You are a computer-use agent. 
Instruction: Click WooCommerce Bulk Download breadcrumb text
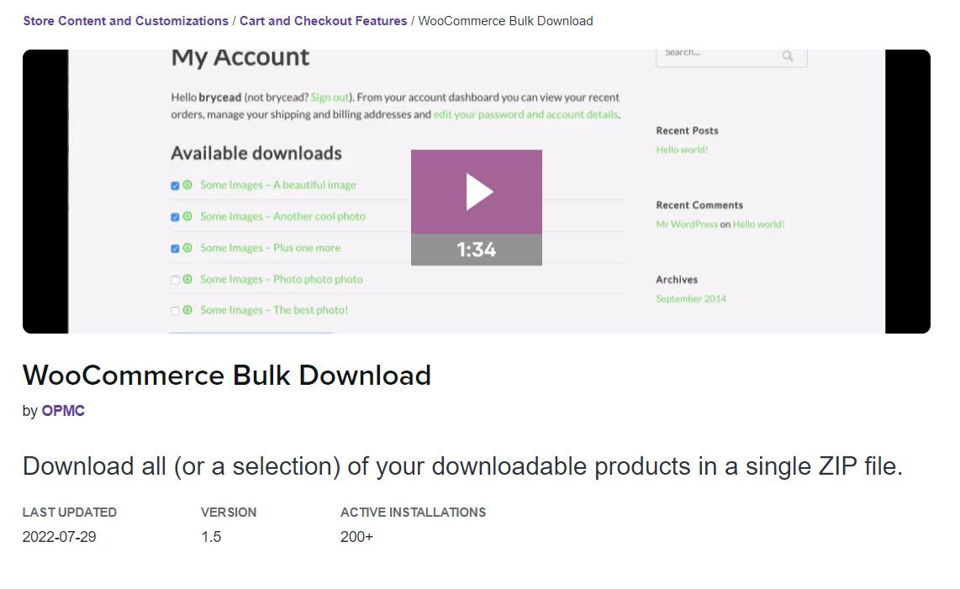506,21
